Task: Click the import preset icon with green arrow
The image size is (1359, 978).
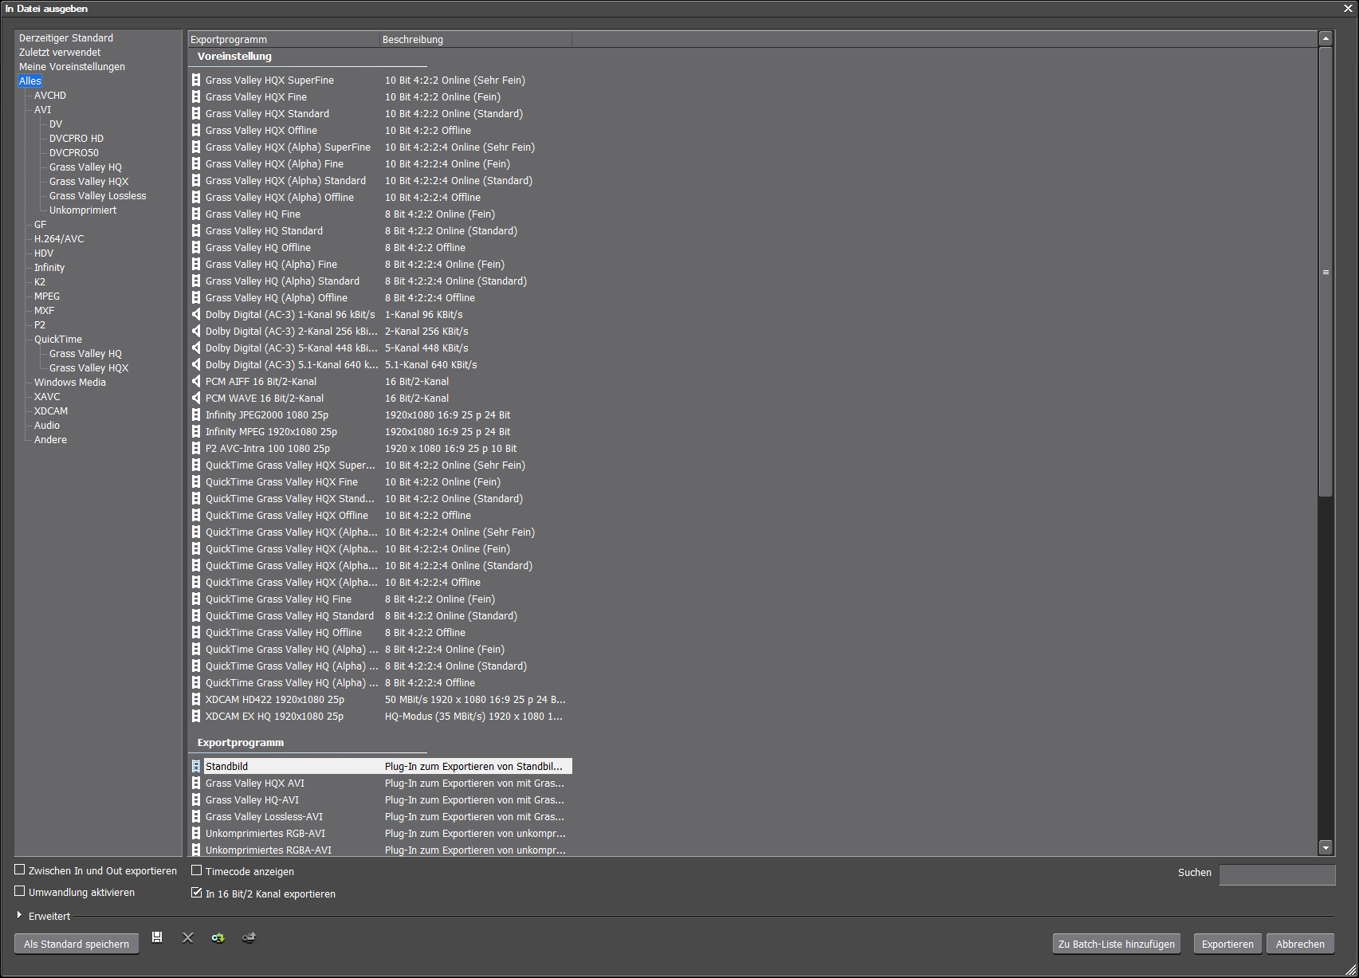Action: 218,937
